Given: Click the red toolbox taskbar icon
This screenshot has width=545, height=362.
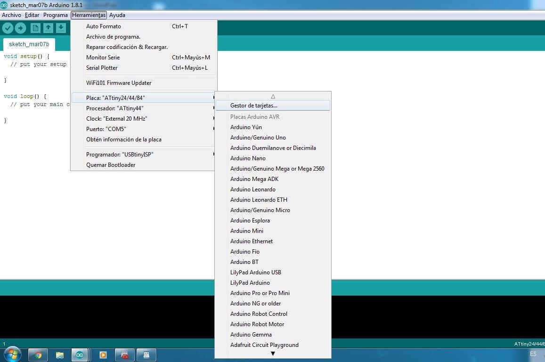Looking at the screenshot, I should tap(124, 355).
